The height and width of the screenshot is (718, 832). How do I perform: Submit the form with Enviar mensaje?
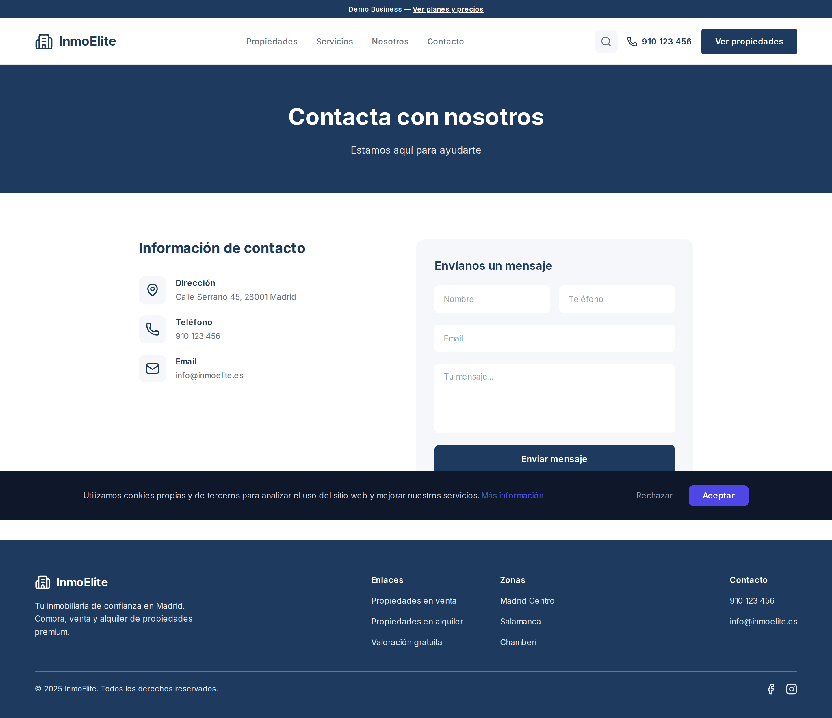tap(554, 459)
